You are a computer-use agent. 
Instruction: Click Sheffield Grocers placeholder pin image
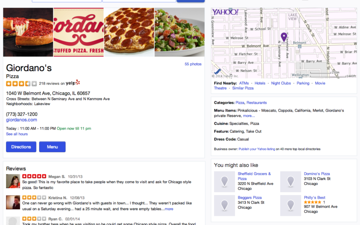pyautogui.click(x=224, y=181)
